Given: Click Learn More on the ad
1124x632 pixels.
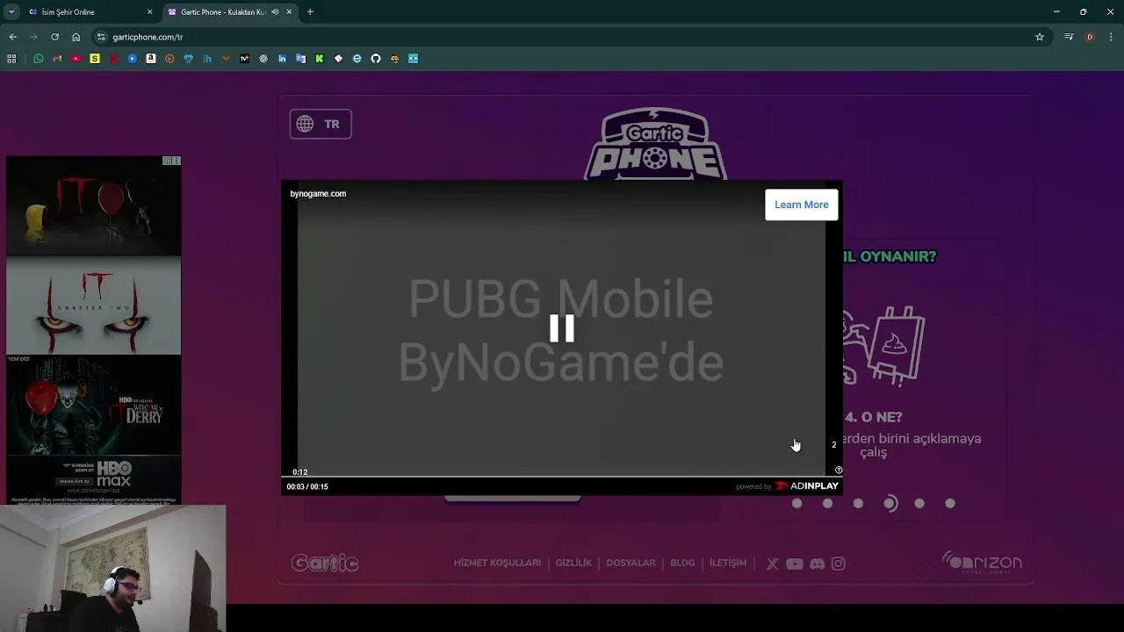Looking at the screenshot, I should tap(801, 205).
